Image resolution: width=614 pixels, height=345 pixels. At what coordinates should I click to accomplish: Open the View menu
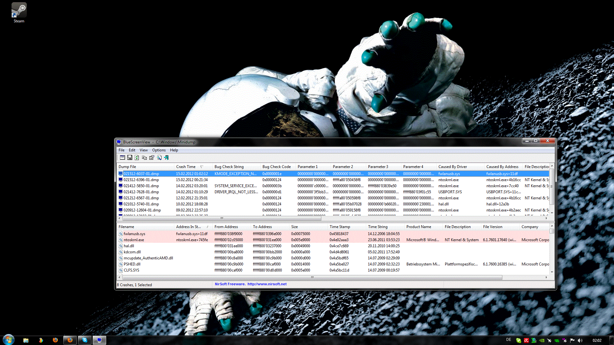click(144, 150)
